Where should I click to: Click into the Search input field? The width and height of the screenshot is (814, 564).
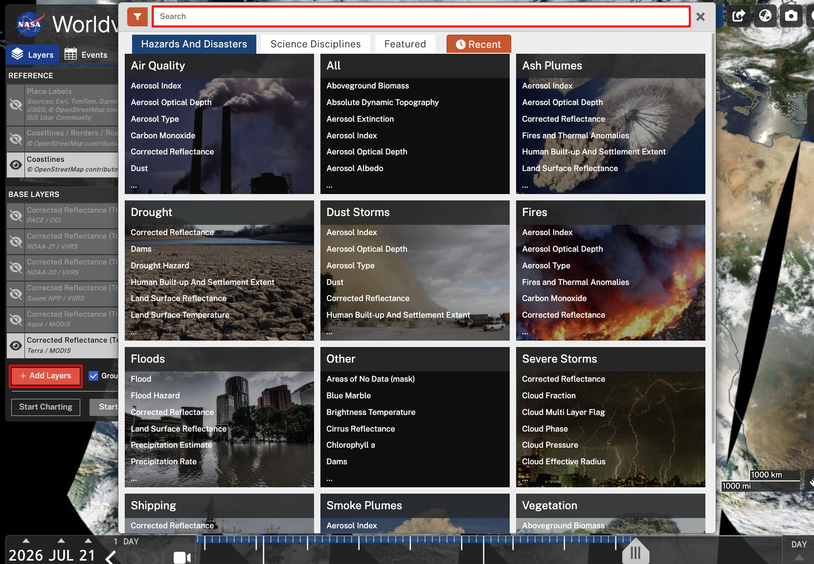pyautogui.click(x=421, y=17)
